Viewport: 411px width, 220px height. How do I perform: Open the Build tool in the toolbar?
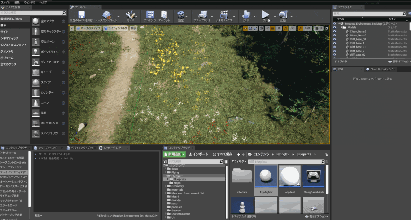[x=245, y=16]
